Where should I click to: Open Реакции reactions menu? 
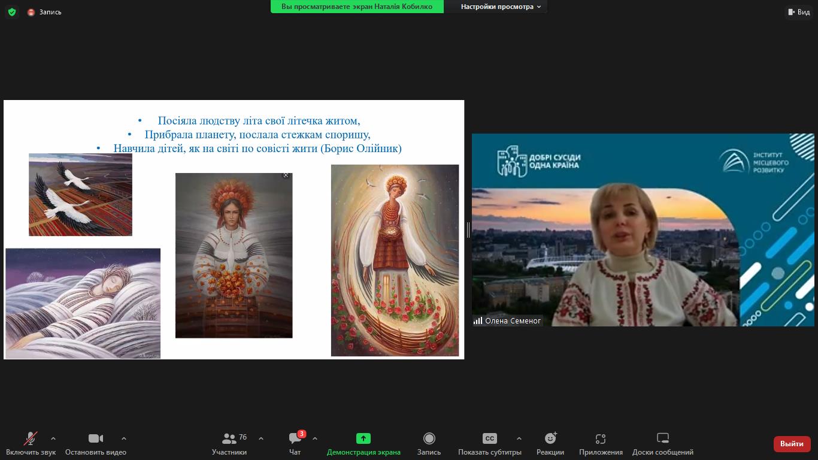[550, 444]
